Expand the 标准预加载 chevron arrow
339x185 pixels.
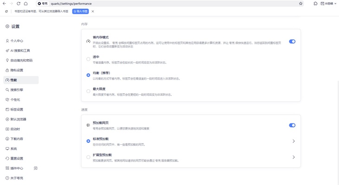[x=294, y=141]
